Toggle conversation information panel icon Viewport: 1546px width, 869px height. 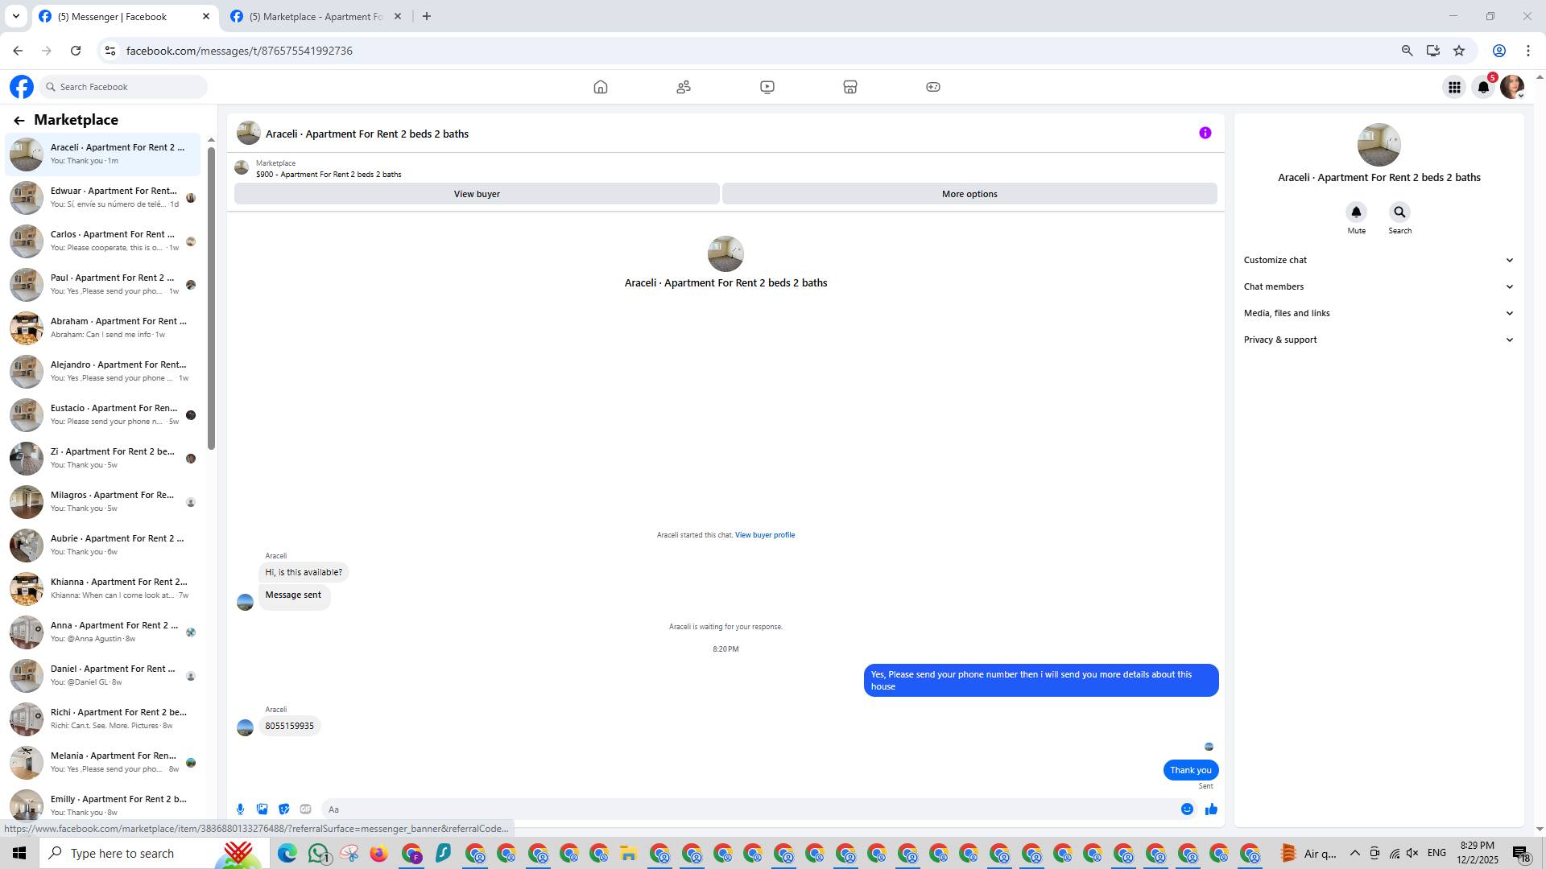[1205, 134]
